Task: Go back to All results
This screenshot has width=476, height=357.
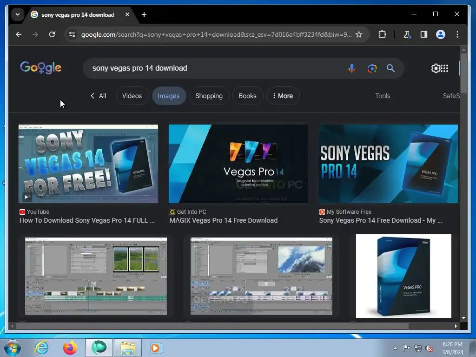Action: tap(99, 96)
